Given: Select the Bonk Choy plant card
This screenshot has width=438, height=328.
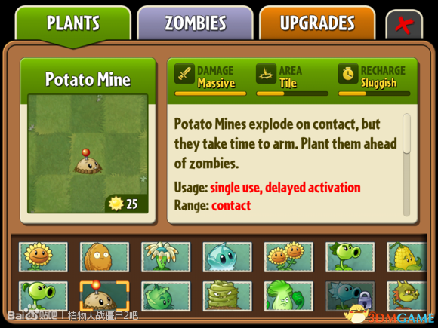Looking at the screenshot, I should pos(288,296).
